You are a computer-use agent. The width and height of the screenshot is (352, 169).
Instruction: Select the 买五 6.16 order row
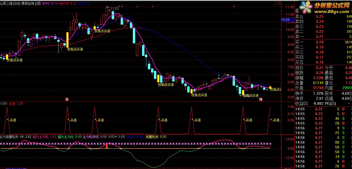pyautogui.click(x=323, y=62)
